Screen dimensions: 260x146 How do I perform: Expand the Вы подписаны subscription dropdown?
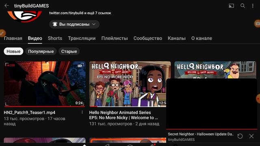[74, 24]
